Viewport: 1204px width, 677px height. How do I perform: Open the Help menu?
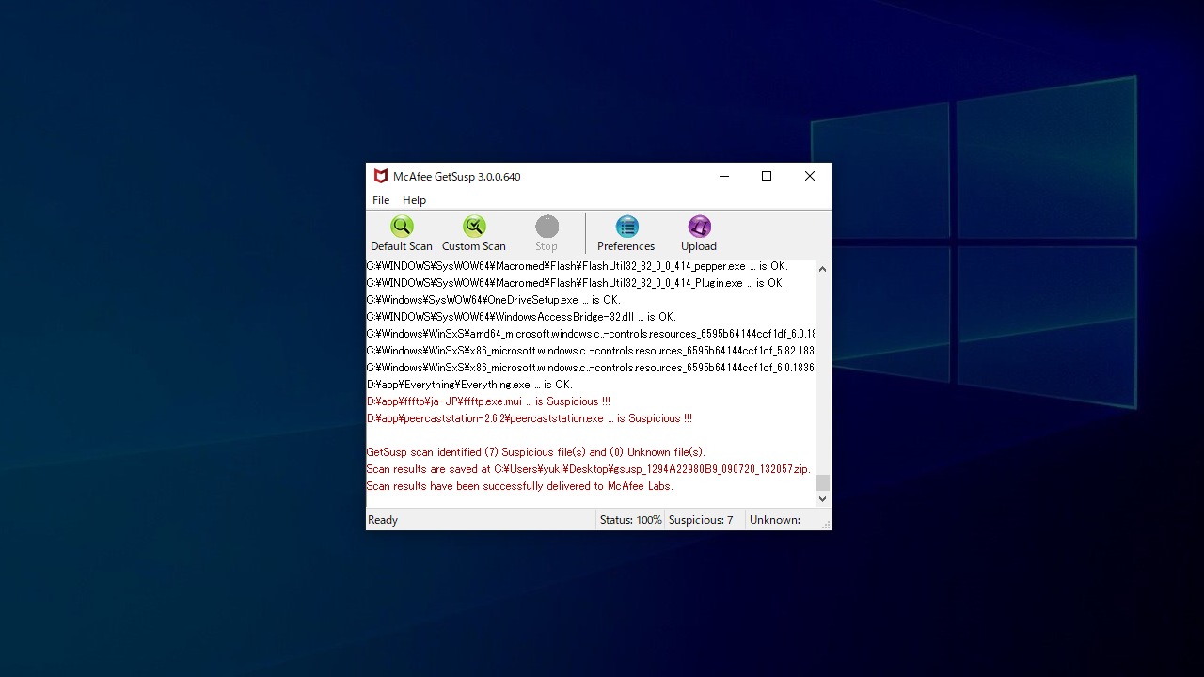tap(414, 200)
